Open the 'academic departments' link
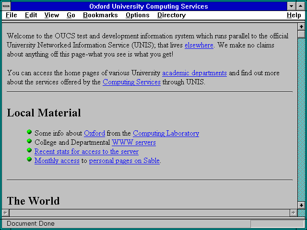This screenshot has height=230, width=307. point(194,73)
